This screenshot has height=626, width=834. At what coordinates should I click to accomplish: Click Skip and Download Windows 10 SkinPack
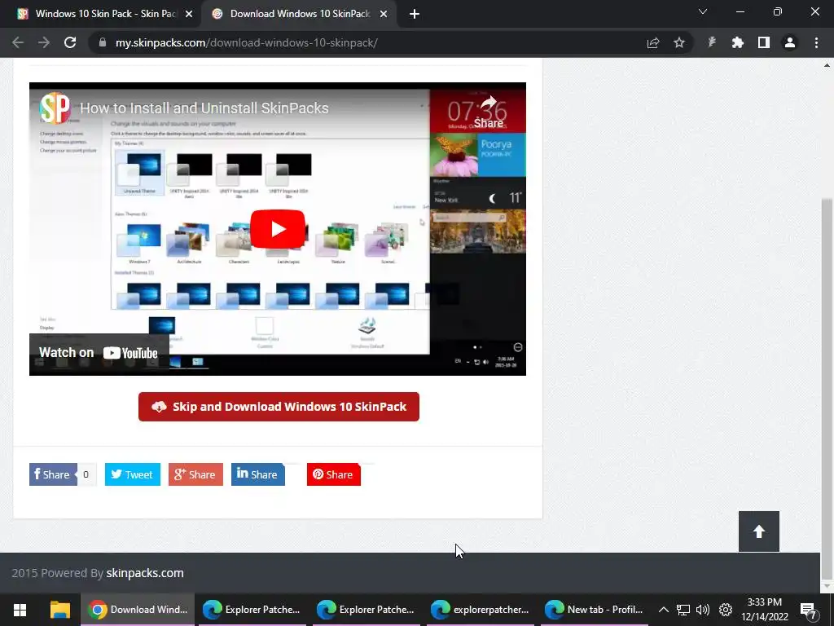point(279,407)
